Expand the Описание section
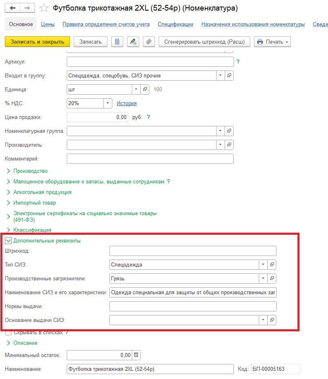The height and width of the screenshot is (379, 328). pyautogui.click(x=9, y=343)
